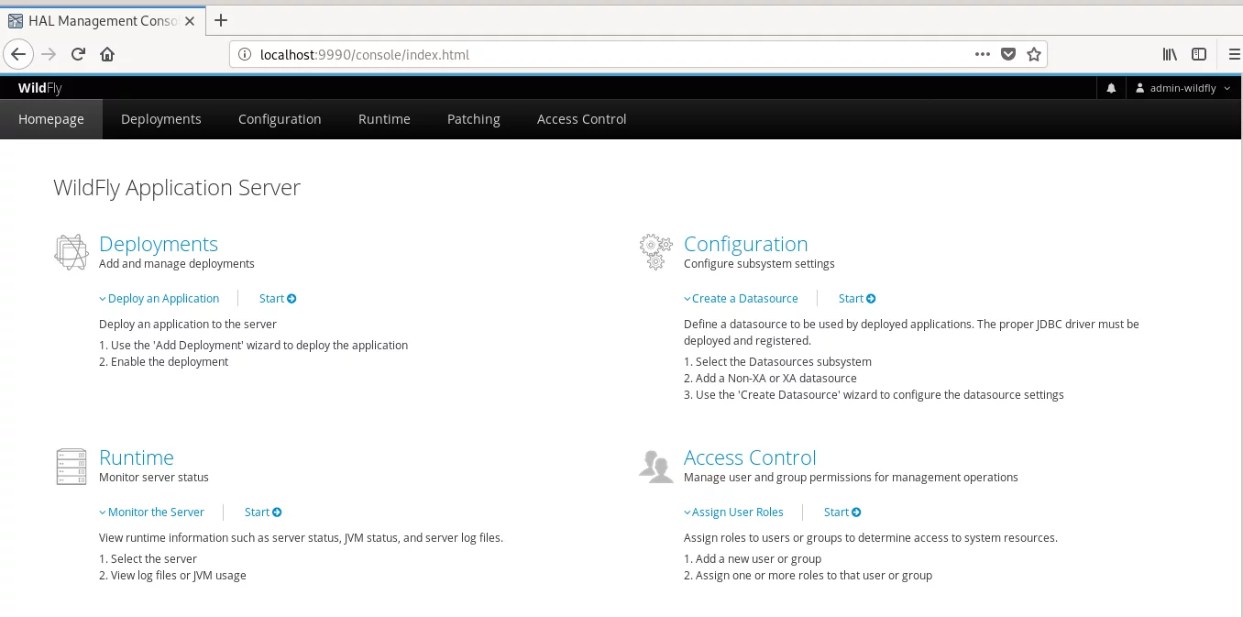The image size is (1243, 617).
Task: Click the Access Control users icon
Action: [x=655, y=466]
